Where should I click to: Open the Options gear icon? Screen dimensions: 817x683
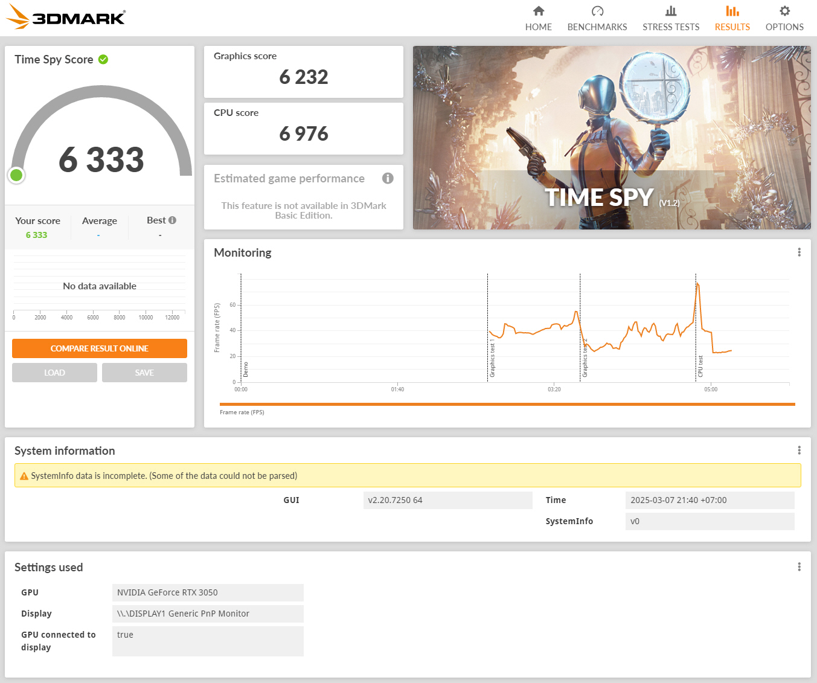[784, 11]
